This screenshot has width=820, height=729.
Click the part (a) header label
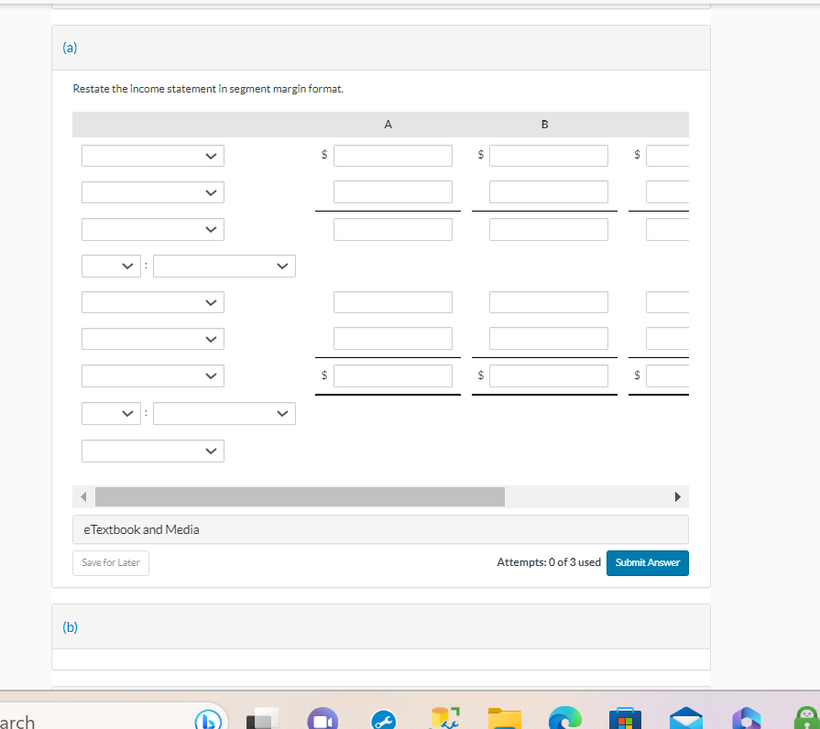point(70,48)
